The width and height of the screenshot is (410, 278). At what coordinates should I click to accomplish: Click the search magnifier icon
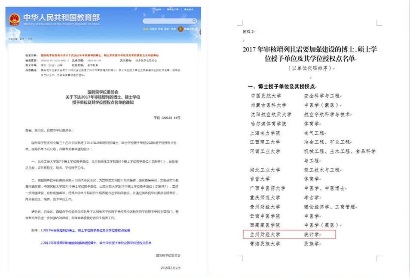[x=195, y=21]
